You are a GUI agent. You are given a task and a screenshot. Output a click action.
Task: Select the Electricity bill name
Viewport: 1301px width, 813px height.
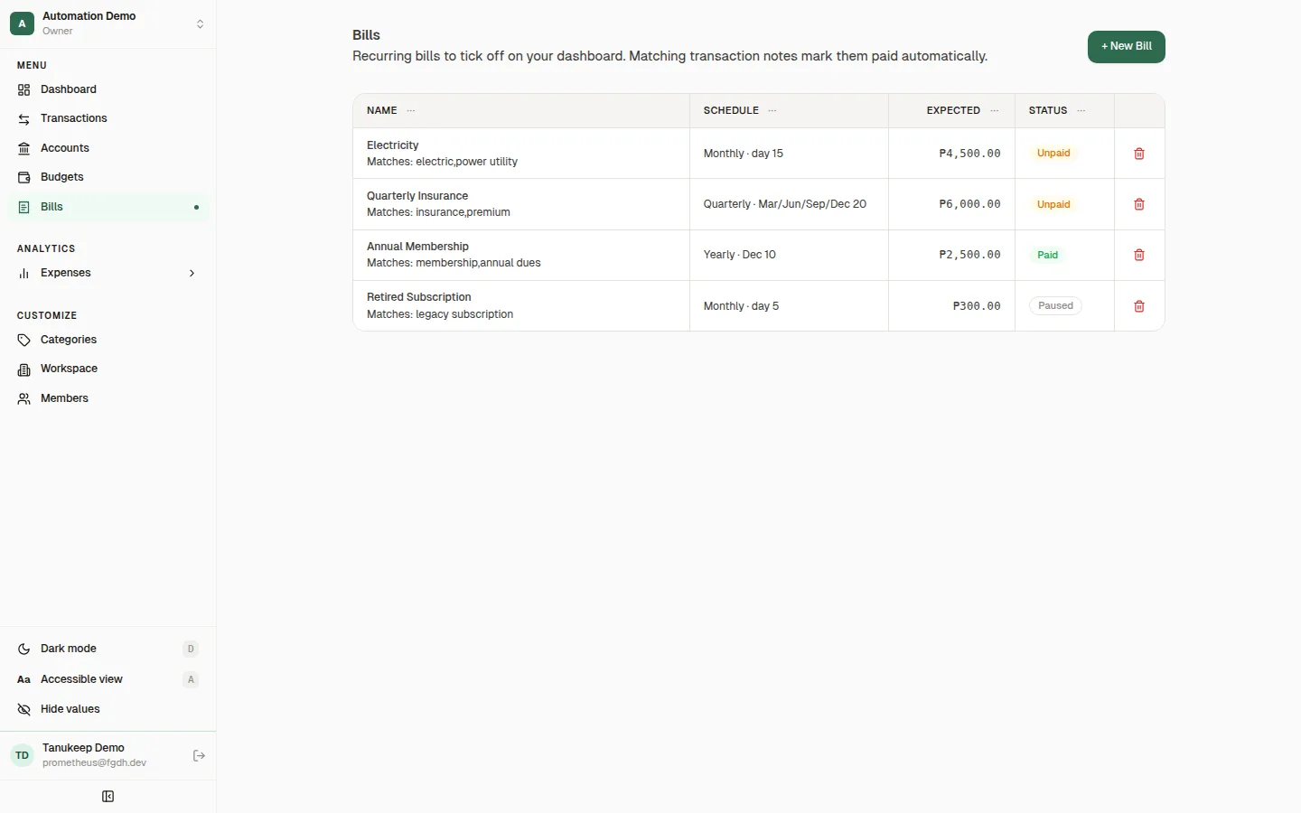[393, 145]
